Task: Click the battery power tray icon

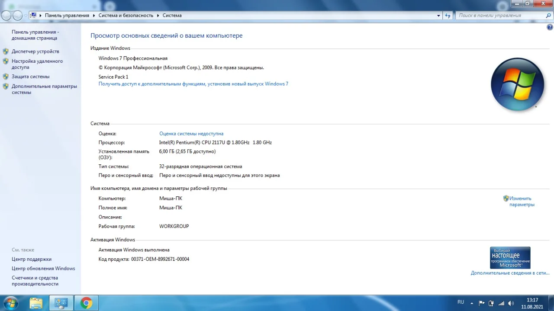Action: tap(491, 303)
